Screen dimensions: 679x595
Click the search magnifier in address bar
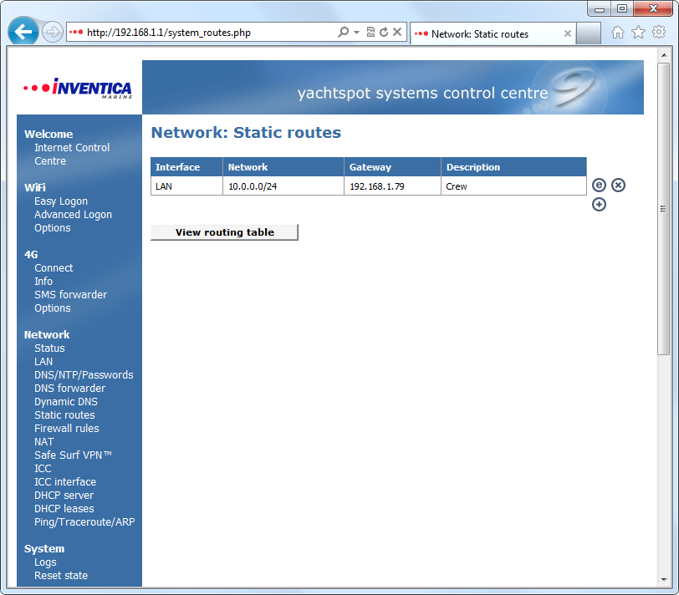point(344,32)
